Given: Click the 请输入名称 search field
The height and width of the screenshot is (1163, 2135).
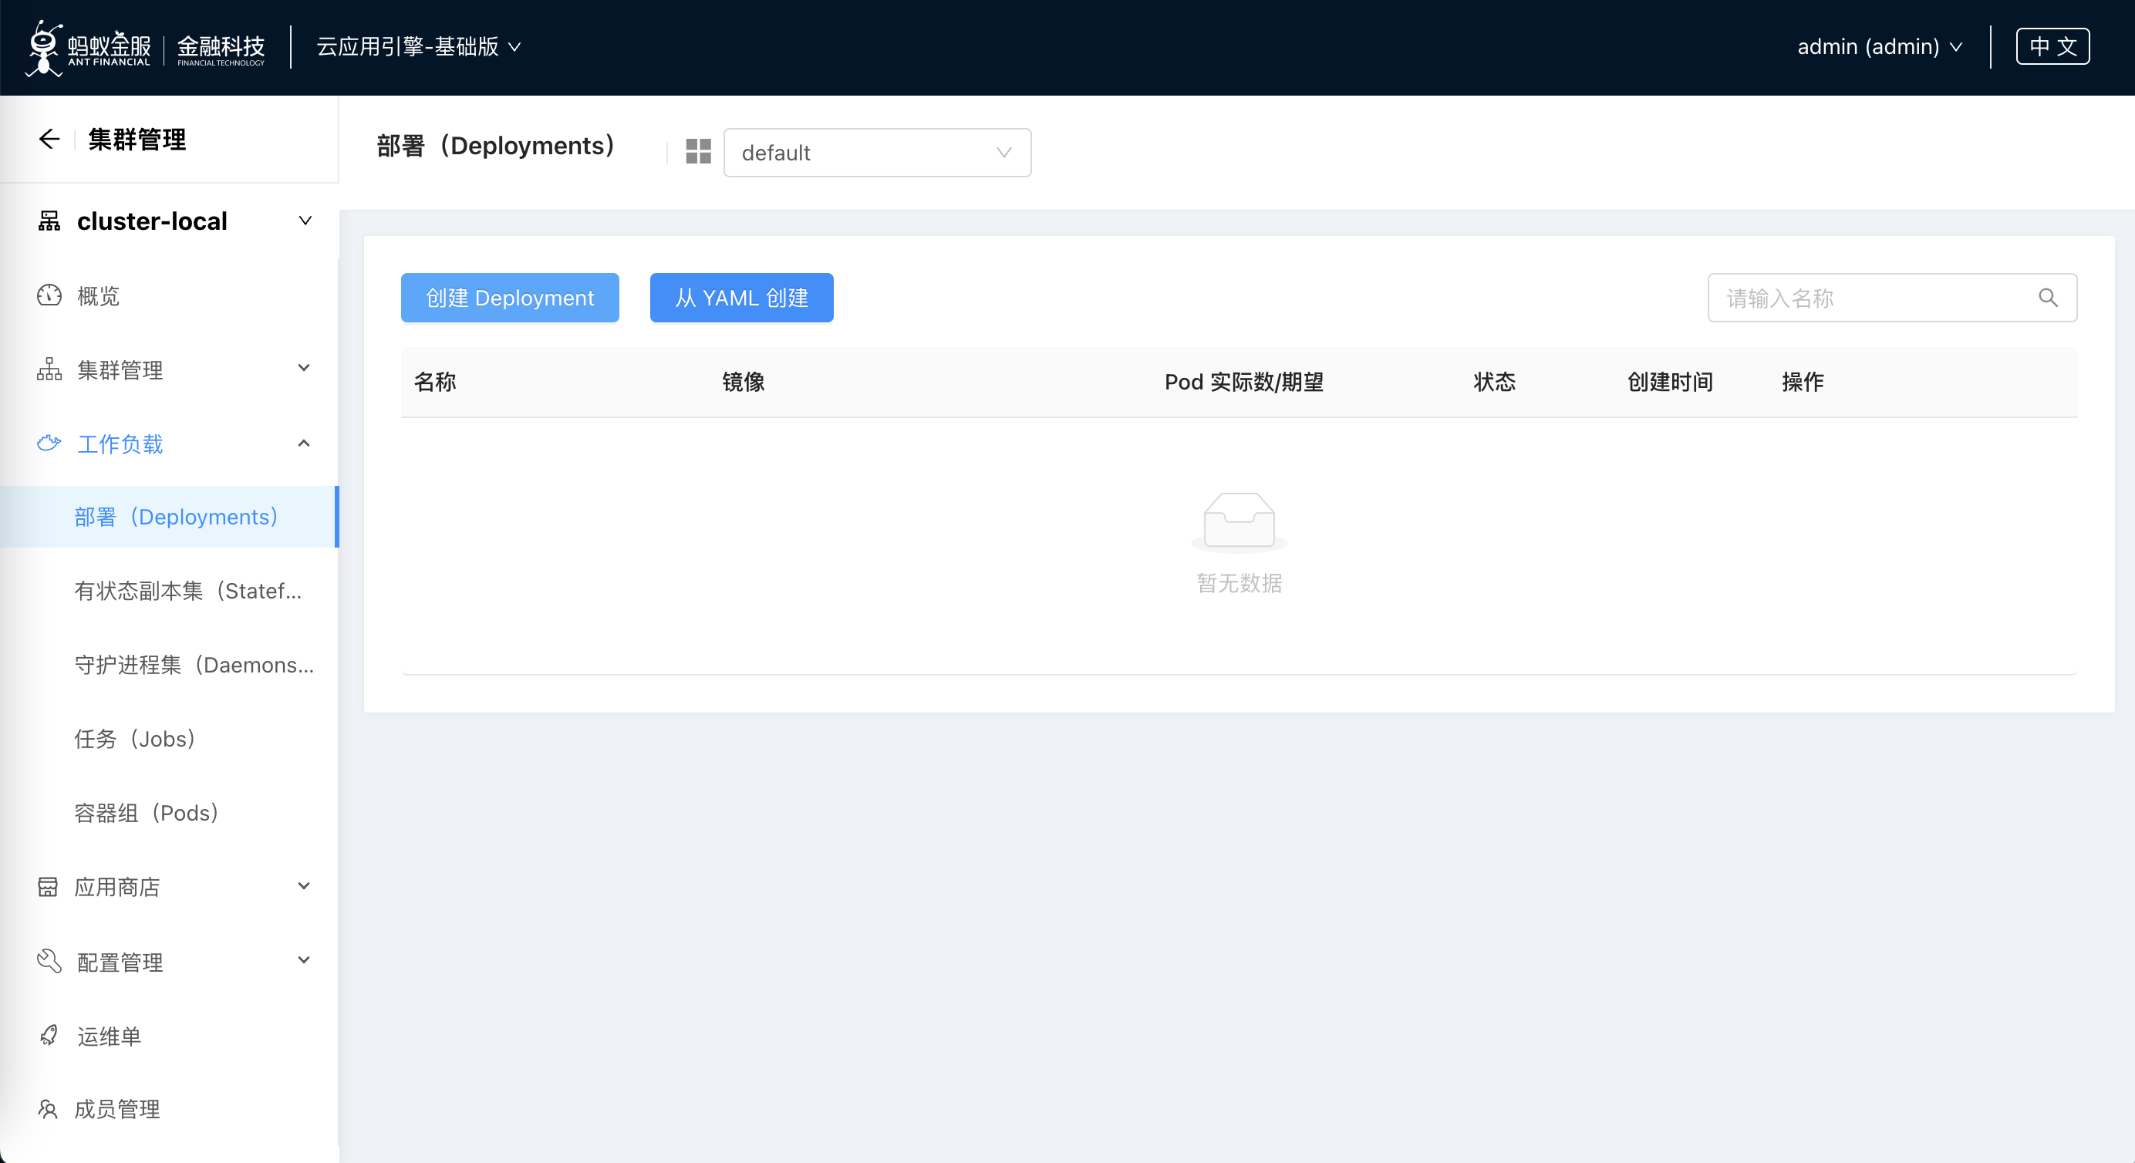Looking at the screenshot, I should click(x=1892, y=298).
